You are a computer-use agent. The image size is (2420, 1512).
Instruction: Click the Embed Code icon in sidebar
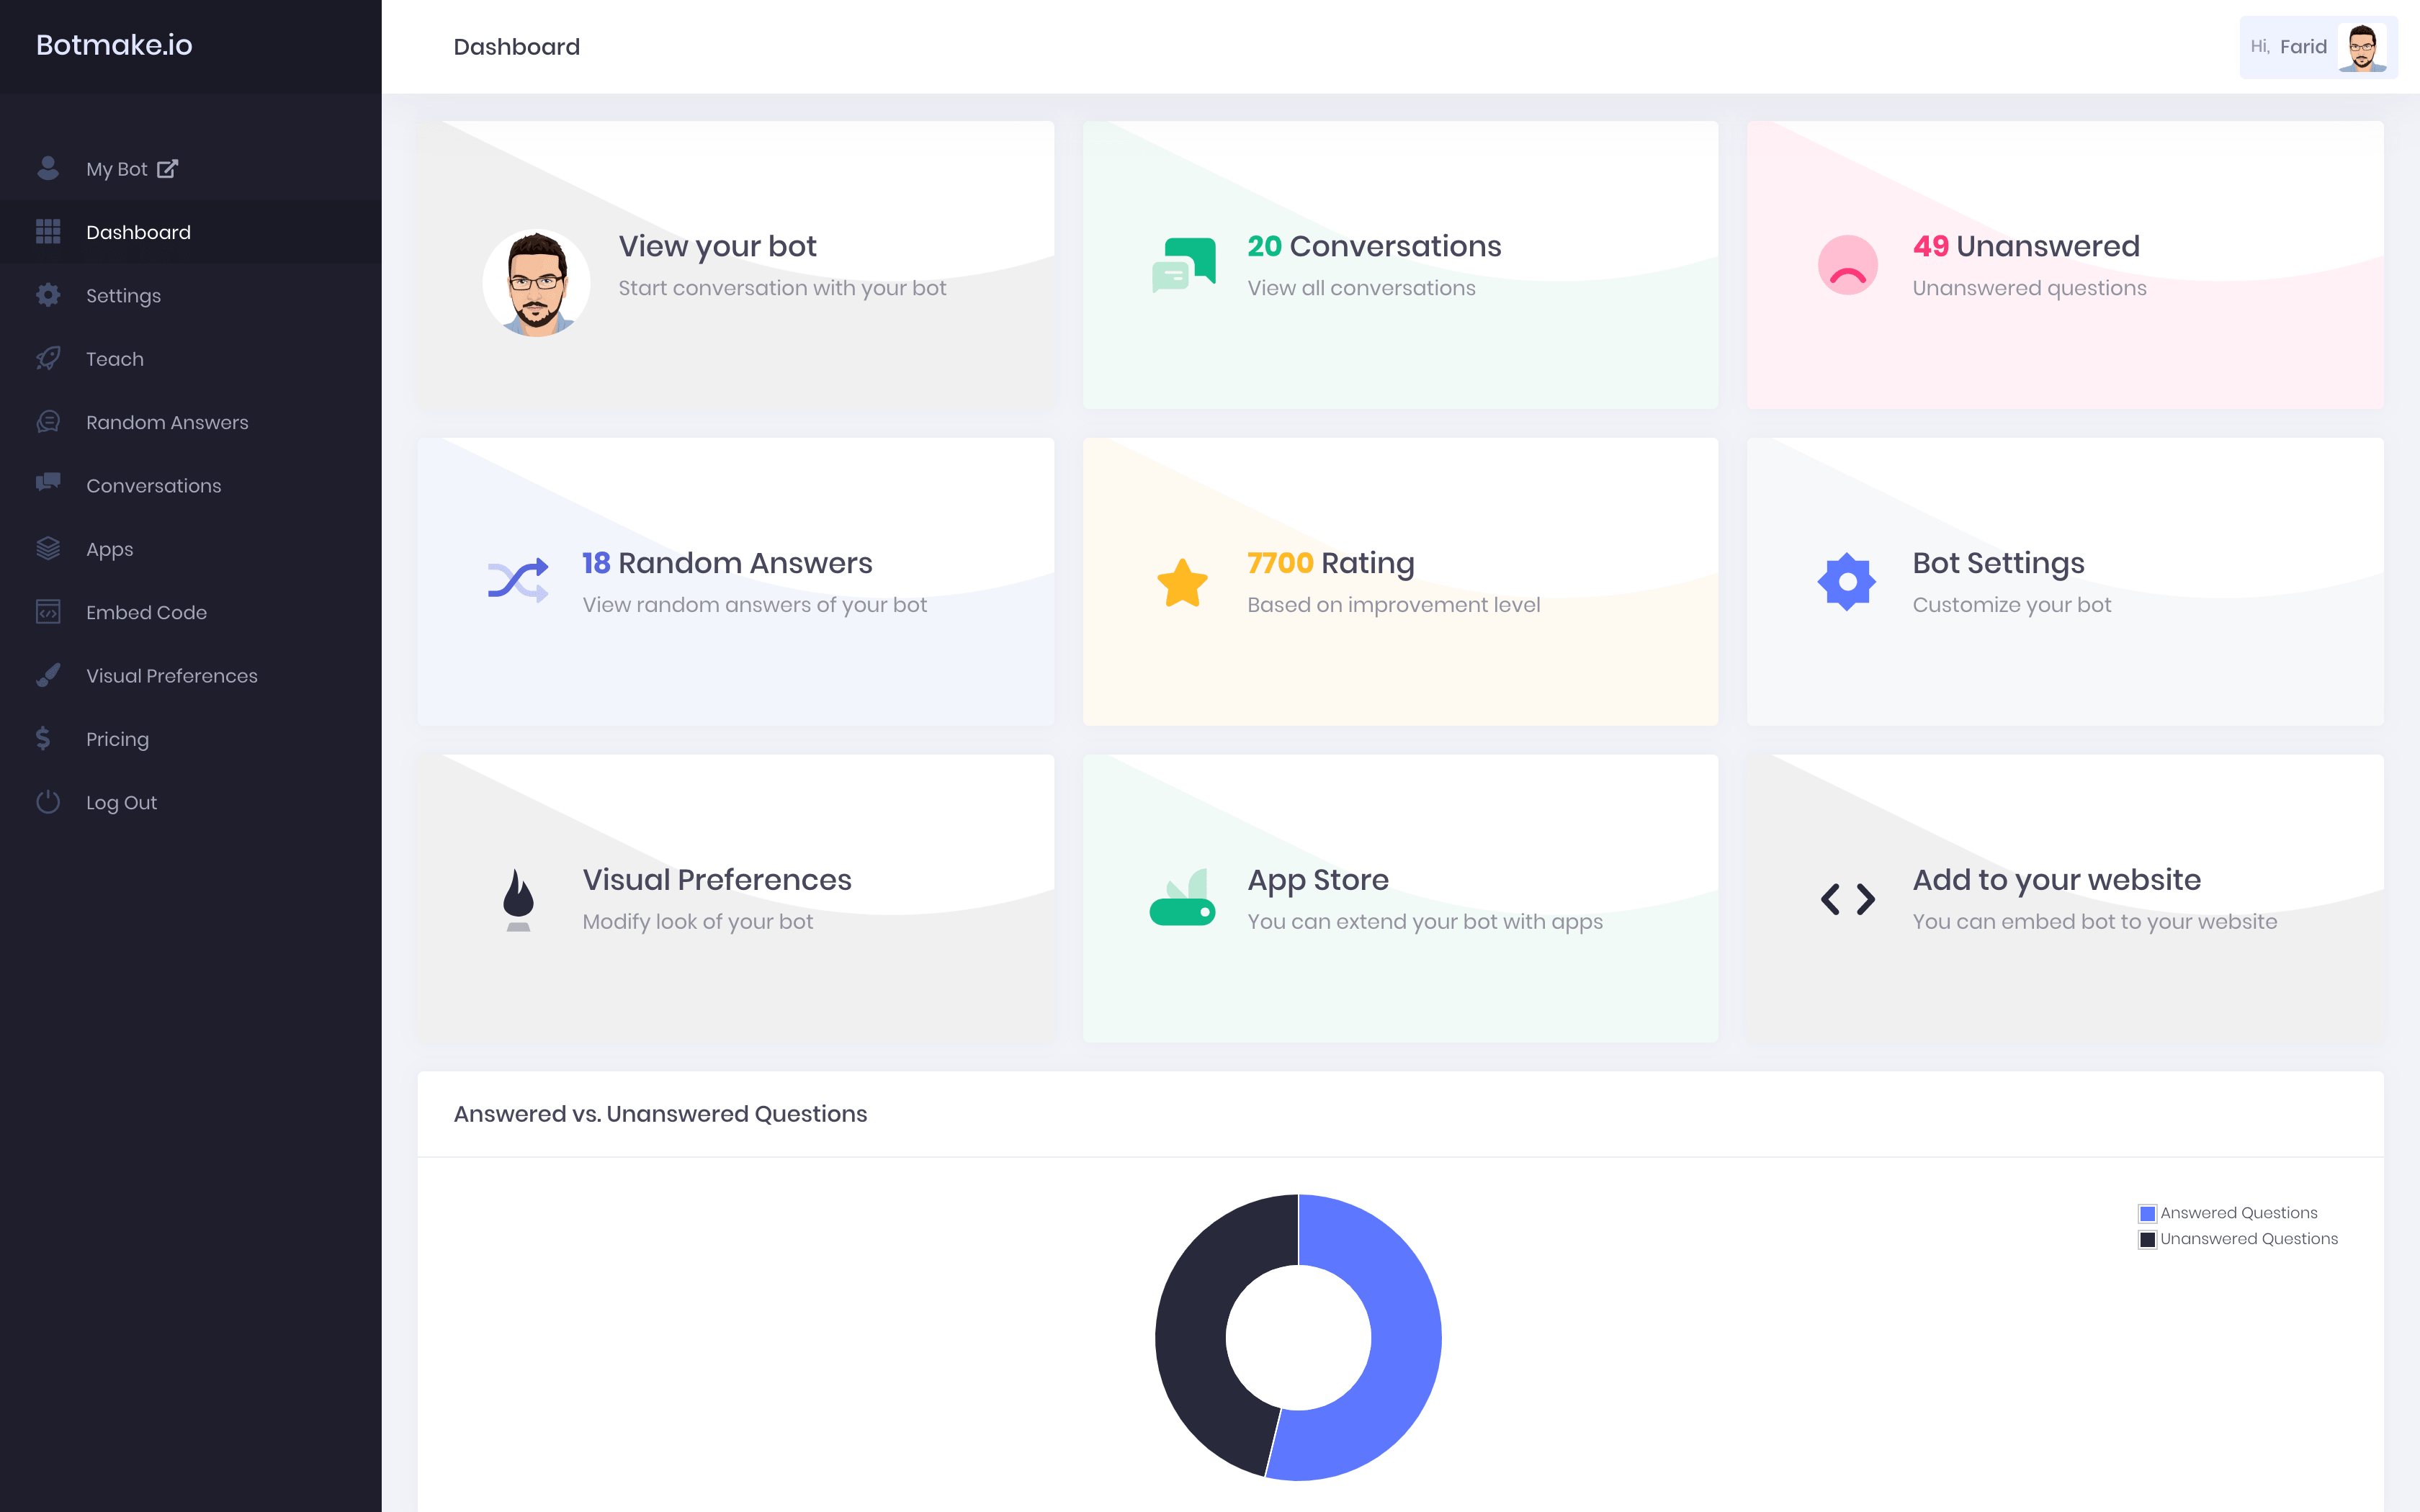(x=47, y=611)
